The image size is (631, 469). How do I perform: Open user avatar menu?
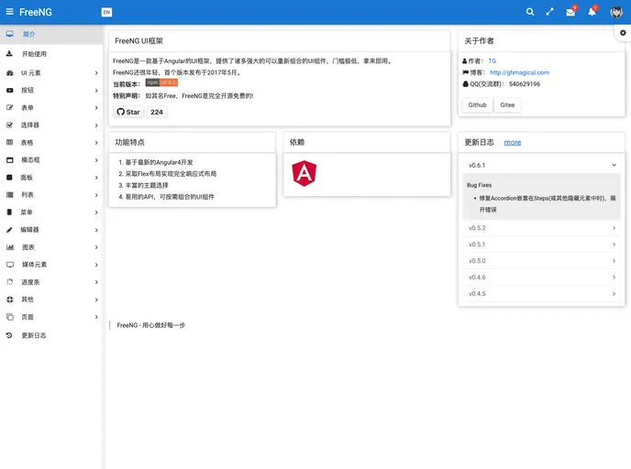click(616, 12)
